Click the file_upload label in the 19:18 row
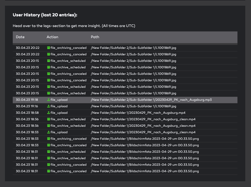The image size is (251, 187). point(59,100)
